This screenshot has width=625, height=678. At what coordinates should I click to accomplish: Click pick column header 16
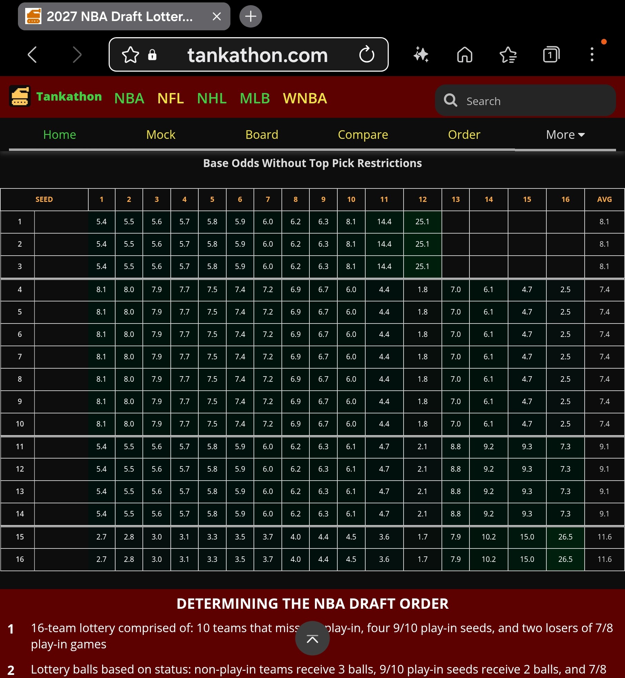click(x=565, y=199)
